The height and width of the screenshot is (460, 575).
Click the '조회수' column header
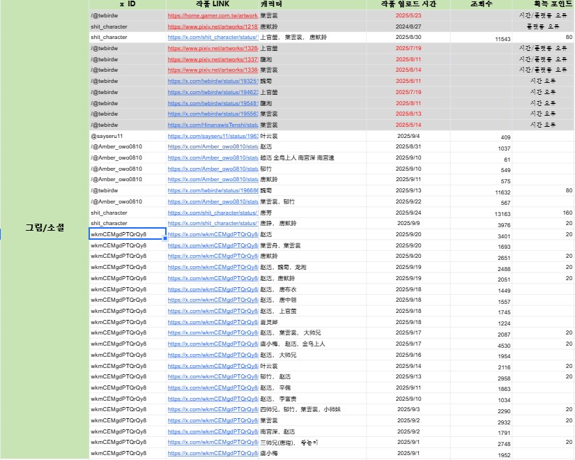(478, 4)
